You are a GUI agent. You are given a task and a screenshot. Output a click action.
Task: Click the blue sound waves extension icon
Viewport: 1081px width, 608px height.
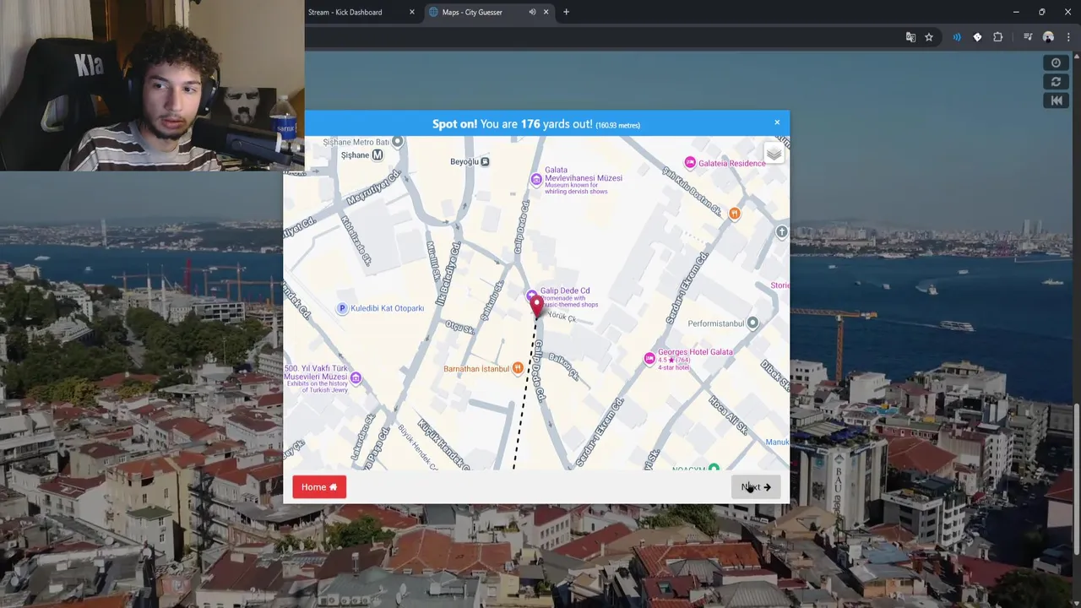tap(957, 37)
